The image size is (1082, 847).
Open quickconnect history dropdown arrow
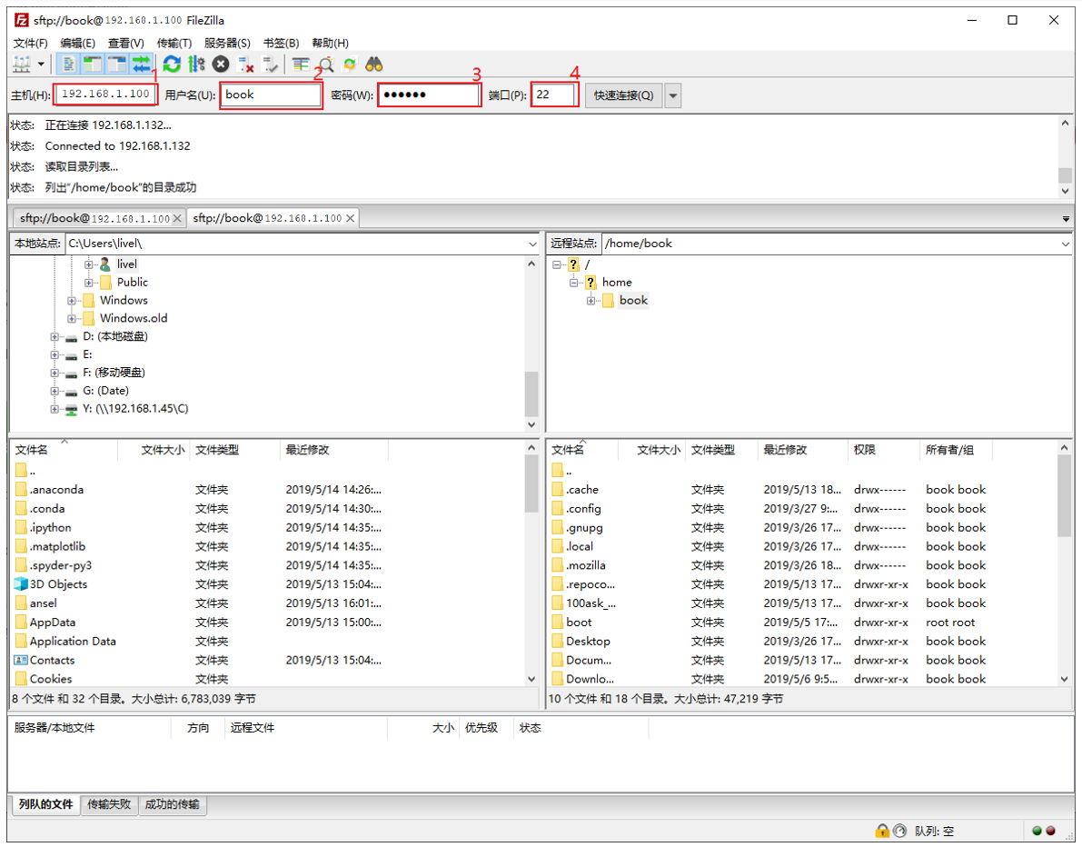click(x=673, y=95)
